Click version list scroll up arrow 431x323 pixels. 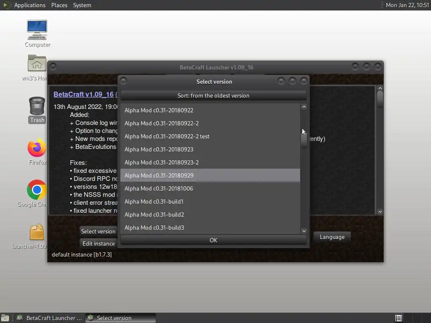304,107
